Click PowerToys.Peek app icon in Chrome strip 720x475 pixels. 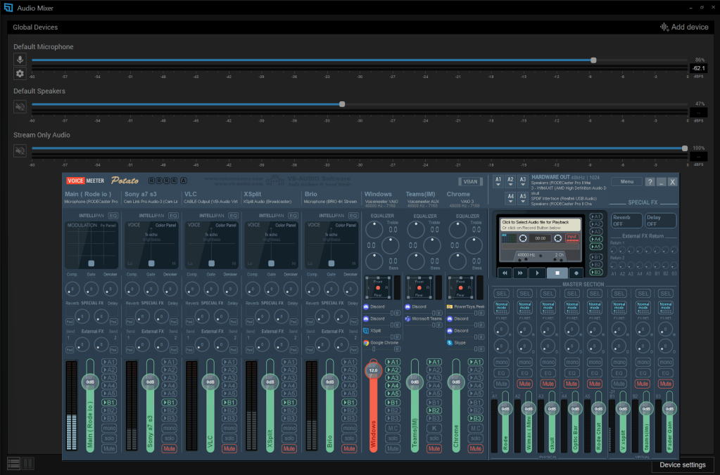pyautogui.click(x=450, y=307)
